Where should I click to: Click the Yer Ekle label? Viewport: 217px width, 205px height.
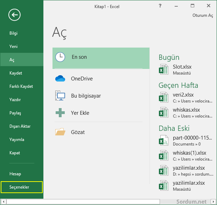[80, 113]
